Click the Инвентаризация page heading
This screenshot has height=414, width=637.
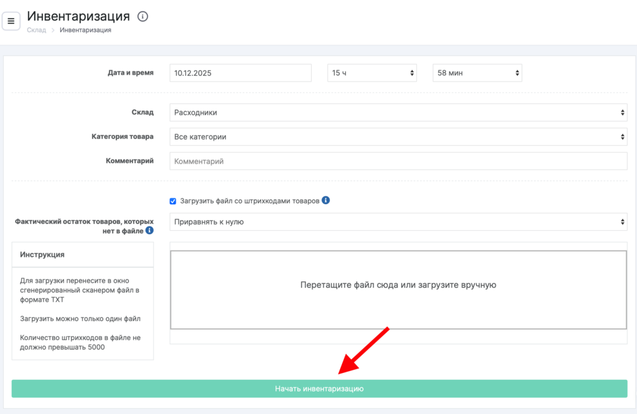78,16
